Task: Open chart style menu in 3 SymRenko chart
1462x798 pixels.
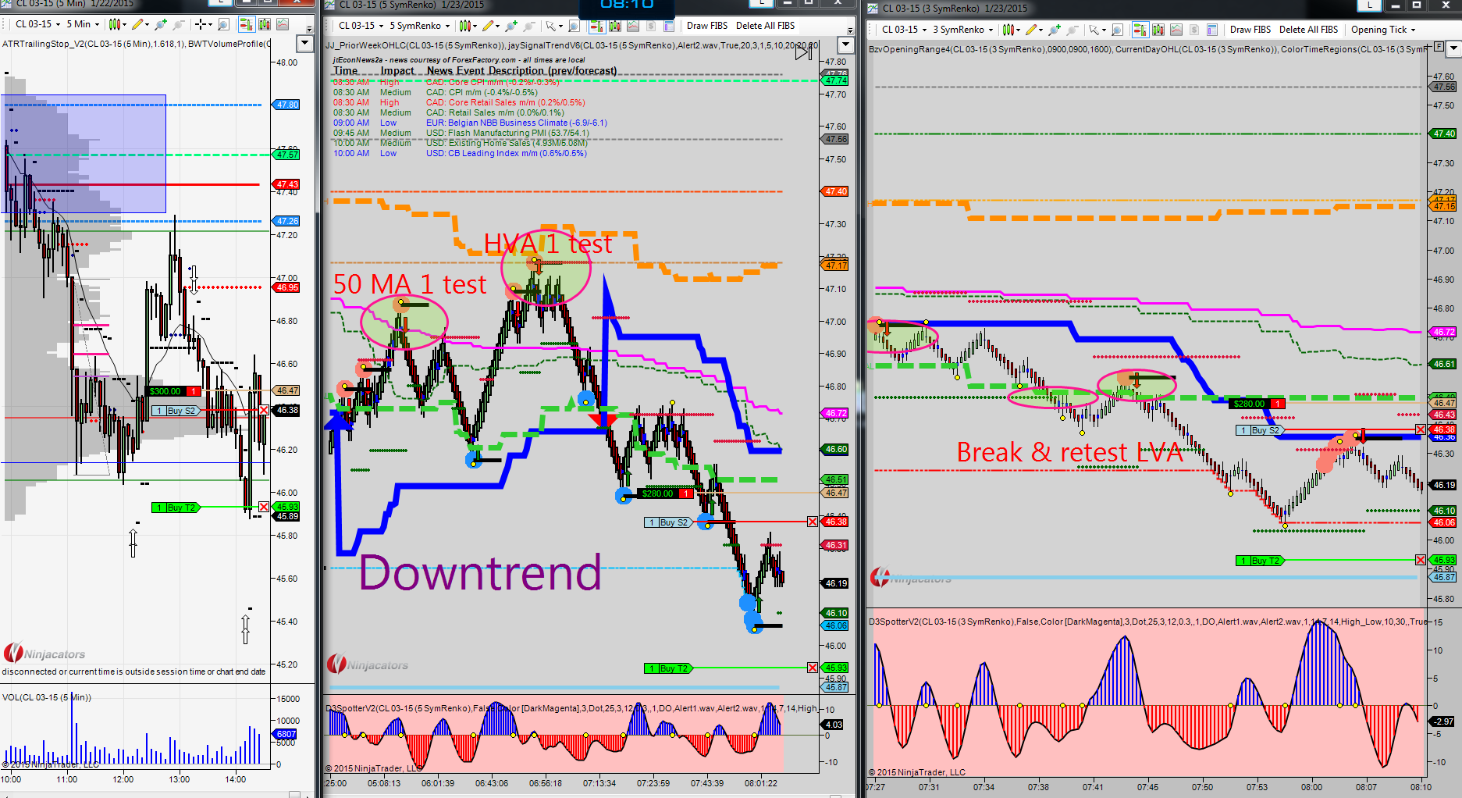Action: 1012,30
